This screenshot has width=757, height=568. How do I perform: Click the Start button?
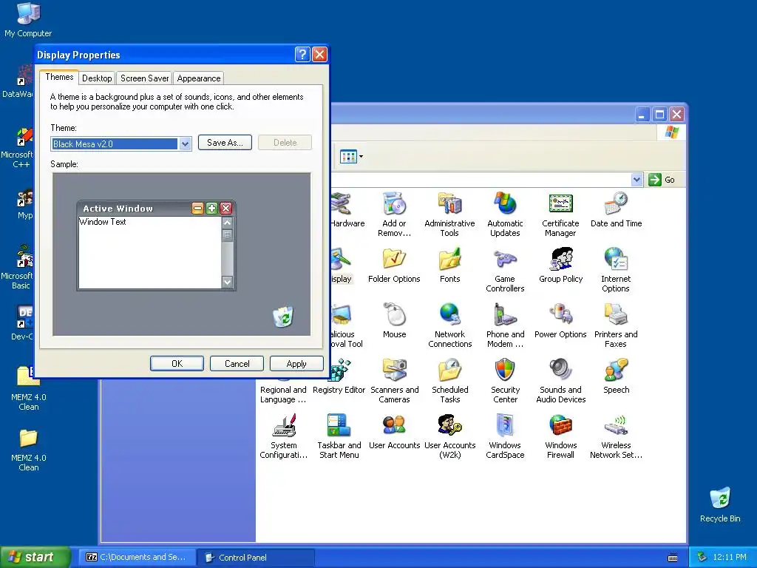35,557
